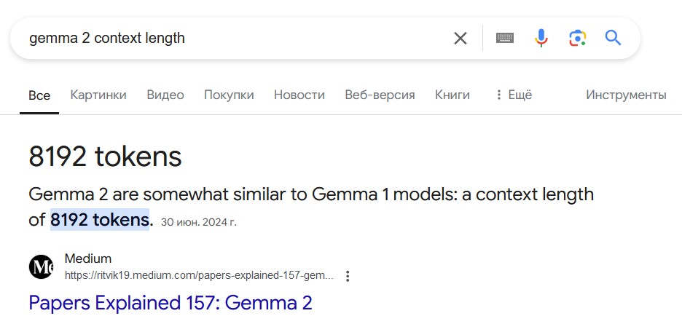Start voice search with the microphone icon
This screenshot has height=324, width=682.
click(541, 39)
